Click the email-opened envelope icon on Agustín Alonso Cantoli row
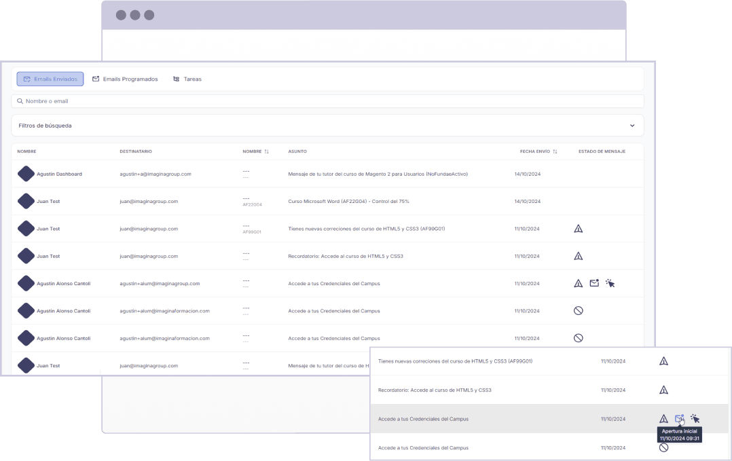 click(594, 283)
